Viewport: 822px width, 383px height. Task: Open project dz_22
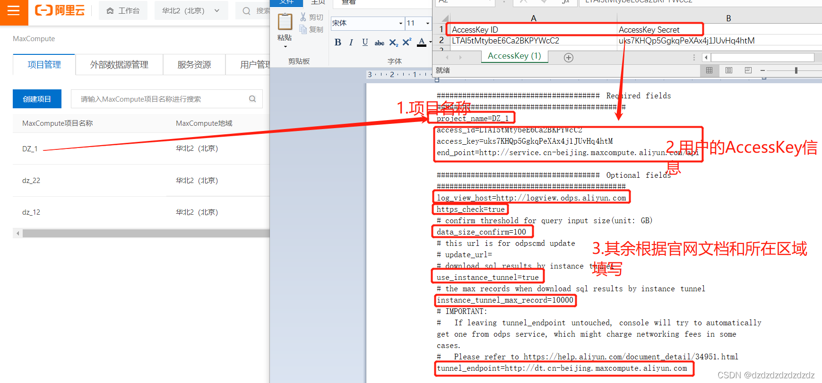(x=31, y=181)
